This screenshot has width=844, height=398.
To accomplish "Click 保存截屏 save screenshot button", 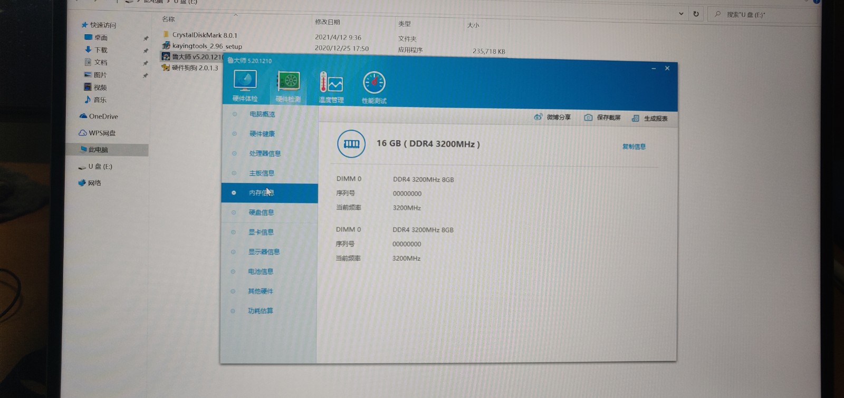I will [x=602, y=118].
